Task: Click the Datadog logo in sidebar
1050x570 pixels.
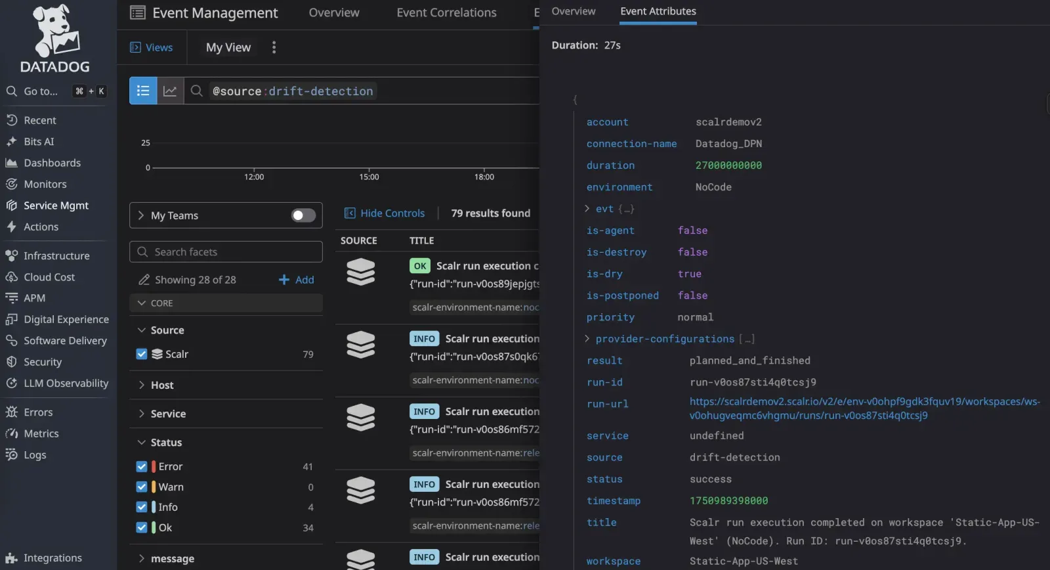Action: click(x=55, y=39)
